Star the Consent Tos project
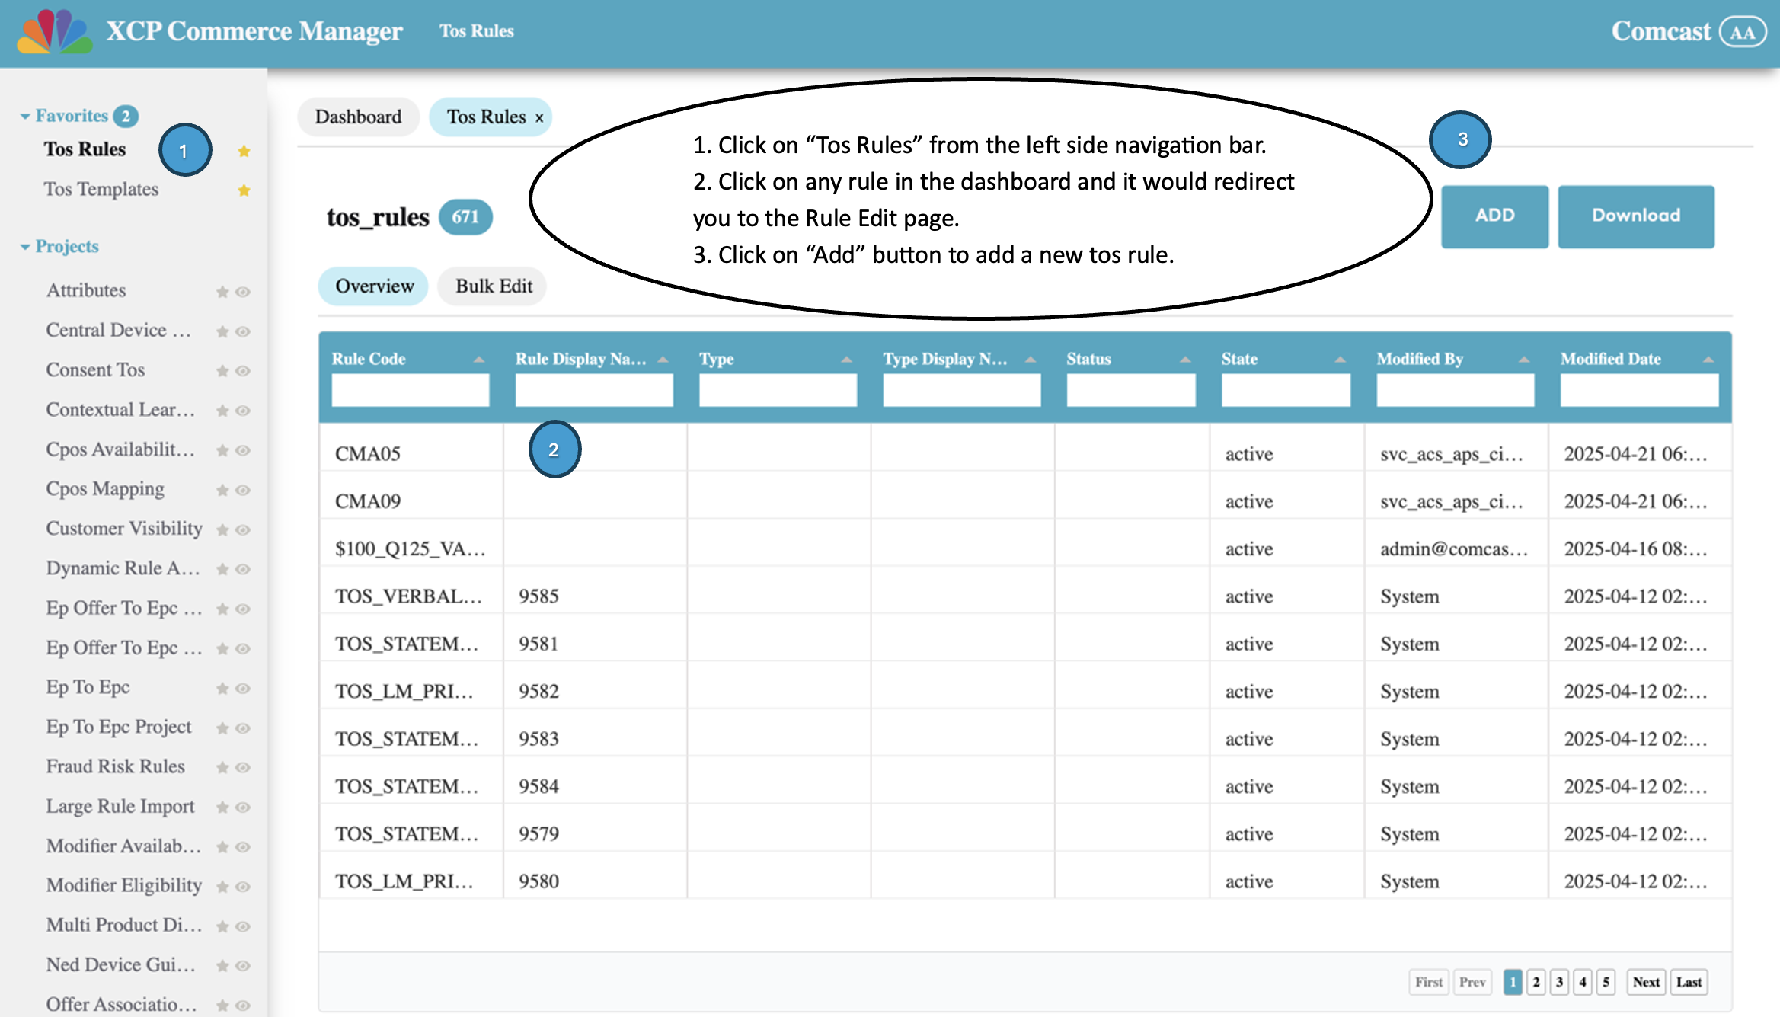This screenshot has height=1017, width=1780. tap(222, 371)
